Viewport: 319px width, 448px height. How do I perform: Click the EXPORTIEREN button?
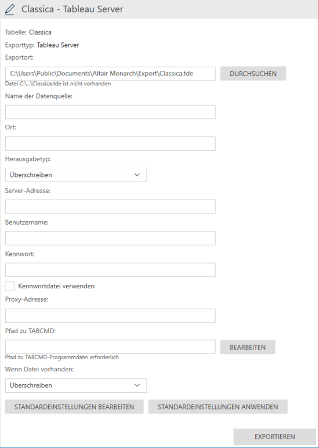(275, 436)
